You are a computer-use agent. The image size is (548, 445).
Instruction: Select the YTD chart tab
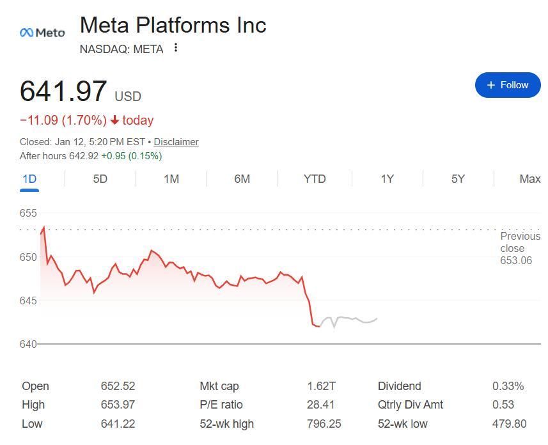(315, 179)
